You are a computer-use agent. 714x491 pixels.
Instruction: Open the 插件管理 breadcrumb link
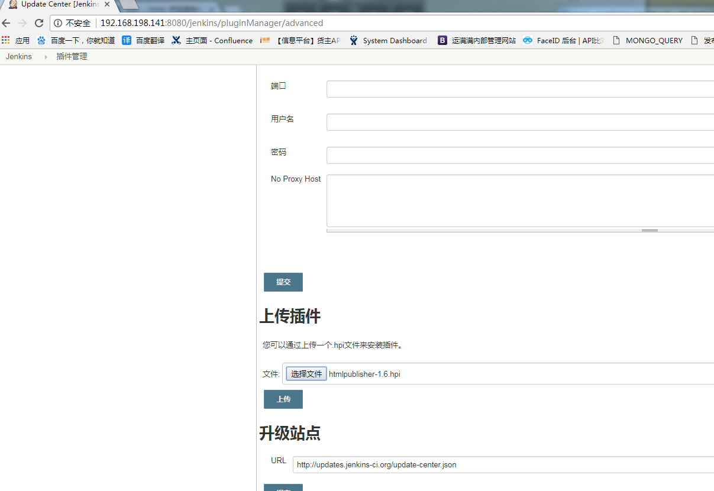click(72, 57)
